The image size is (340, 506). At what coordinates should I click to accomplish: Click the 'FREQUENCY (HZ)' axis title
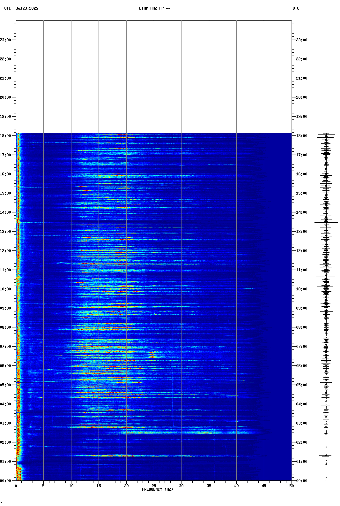click(x=158, y=489)
